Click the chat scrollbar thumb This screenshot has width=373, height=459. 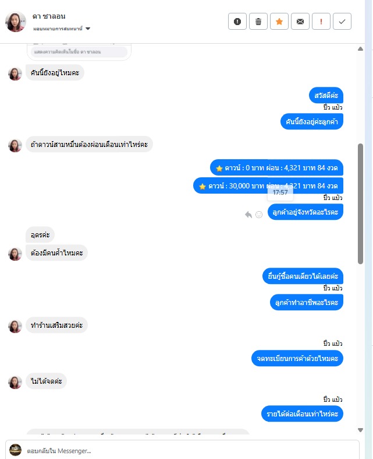[360, 204]
